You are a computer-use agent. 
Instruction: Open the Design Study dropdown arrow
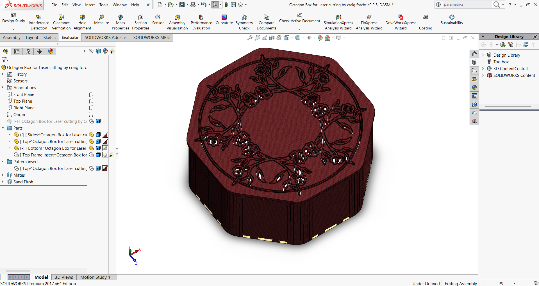pyautogui.click(x=13, y=29)
